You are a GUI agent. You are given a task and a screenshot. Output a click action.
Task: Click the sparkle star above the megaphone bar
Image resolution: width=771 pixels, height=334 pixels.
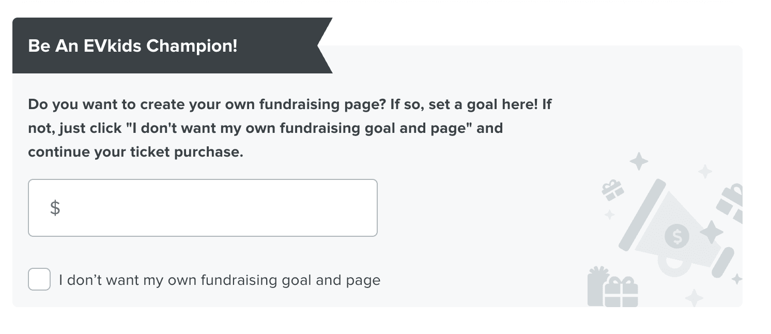[x=639, y=161]
